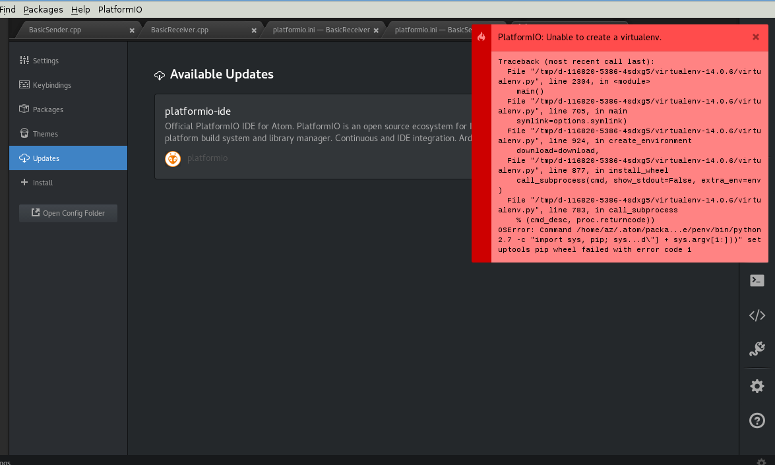Open the Help menu
This screenshot has width=775, height=465.
click(x=80, y=9)
